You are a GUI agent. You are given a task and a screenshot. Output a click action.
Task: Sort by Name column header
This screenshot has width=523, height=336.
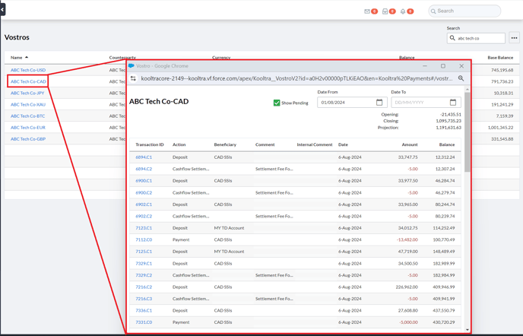(17, 58)
